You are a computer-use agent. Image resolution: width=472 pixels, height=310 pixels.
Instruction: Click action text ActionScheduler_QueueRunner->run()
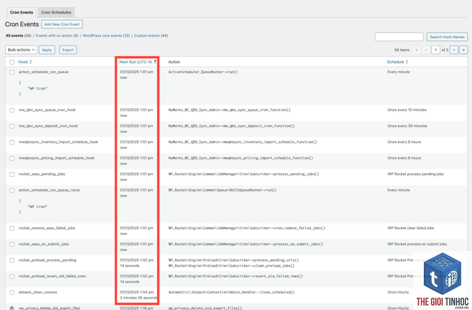click(203, 72)
